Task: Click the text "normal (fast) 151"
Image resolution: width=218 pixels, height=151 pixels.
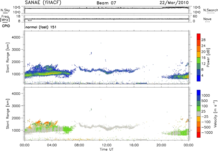Action: pyautogui.click(x=41, y=27)
